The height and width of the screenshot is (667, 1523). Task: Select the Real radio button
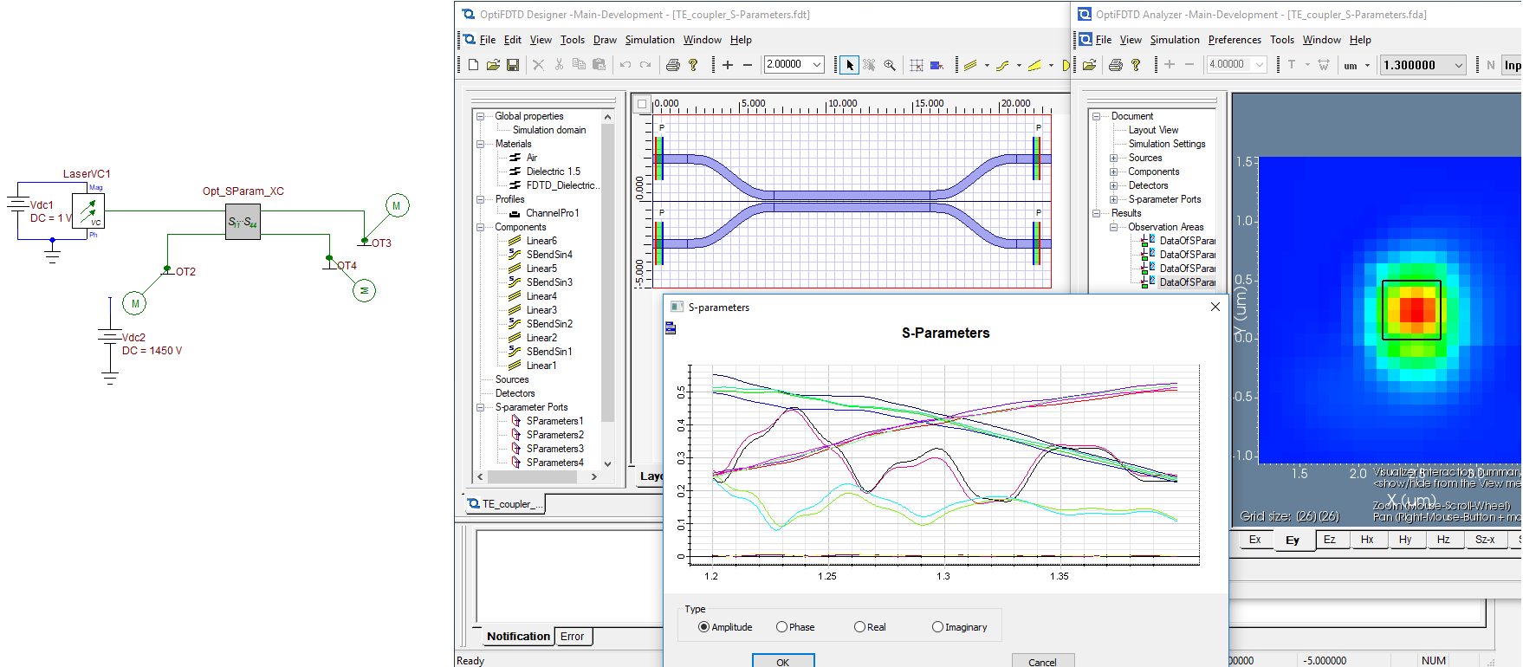(859, 627)
